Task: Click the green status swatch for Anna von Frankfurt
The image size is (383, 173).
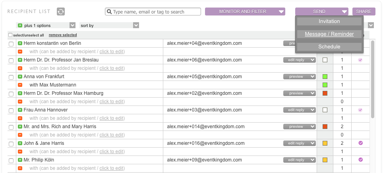Action: point(325,77)
